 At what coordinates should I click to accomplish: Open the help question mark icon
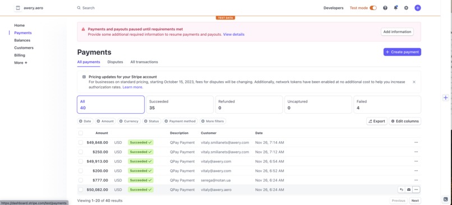pos(385,8)
